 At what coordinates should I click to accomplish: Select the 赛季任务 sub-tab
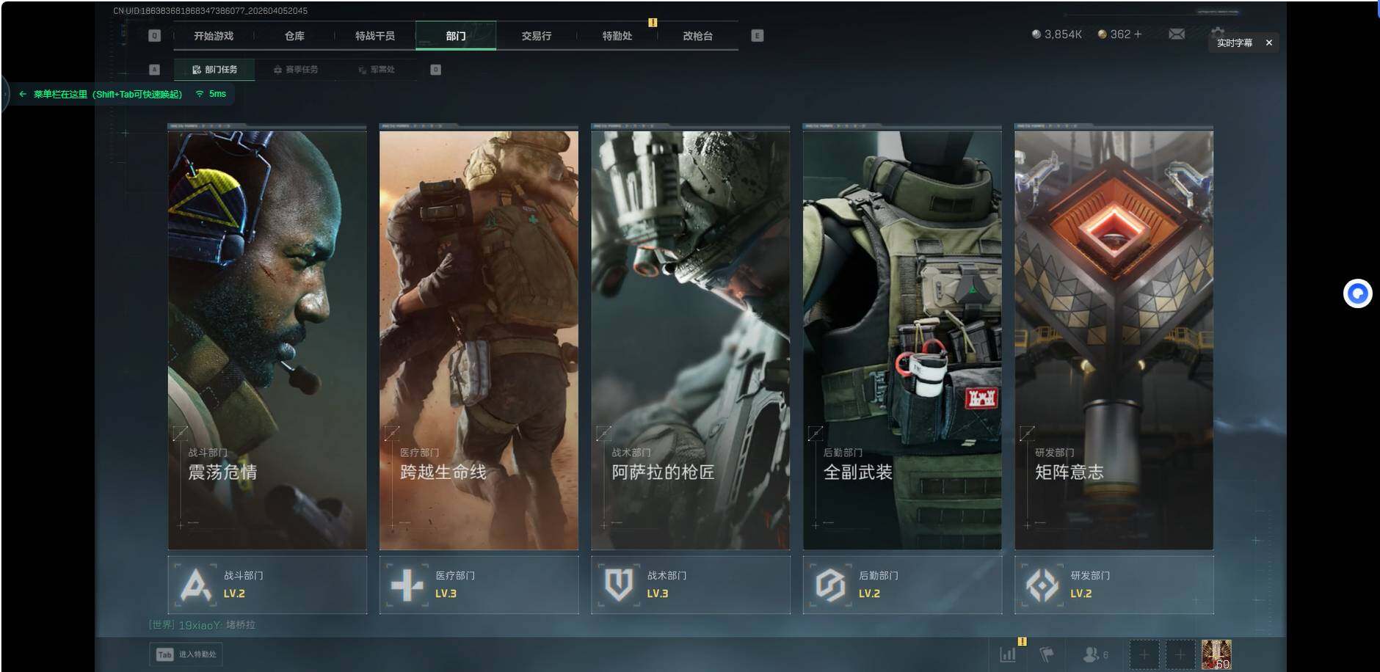point(296,70)
